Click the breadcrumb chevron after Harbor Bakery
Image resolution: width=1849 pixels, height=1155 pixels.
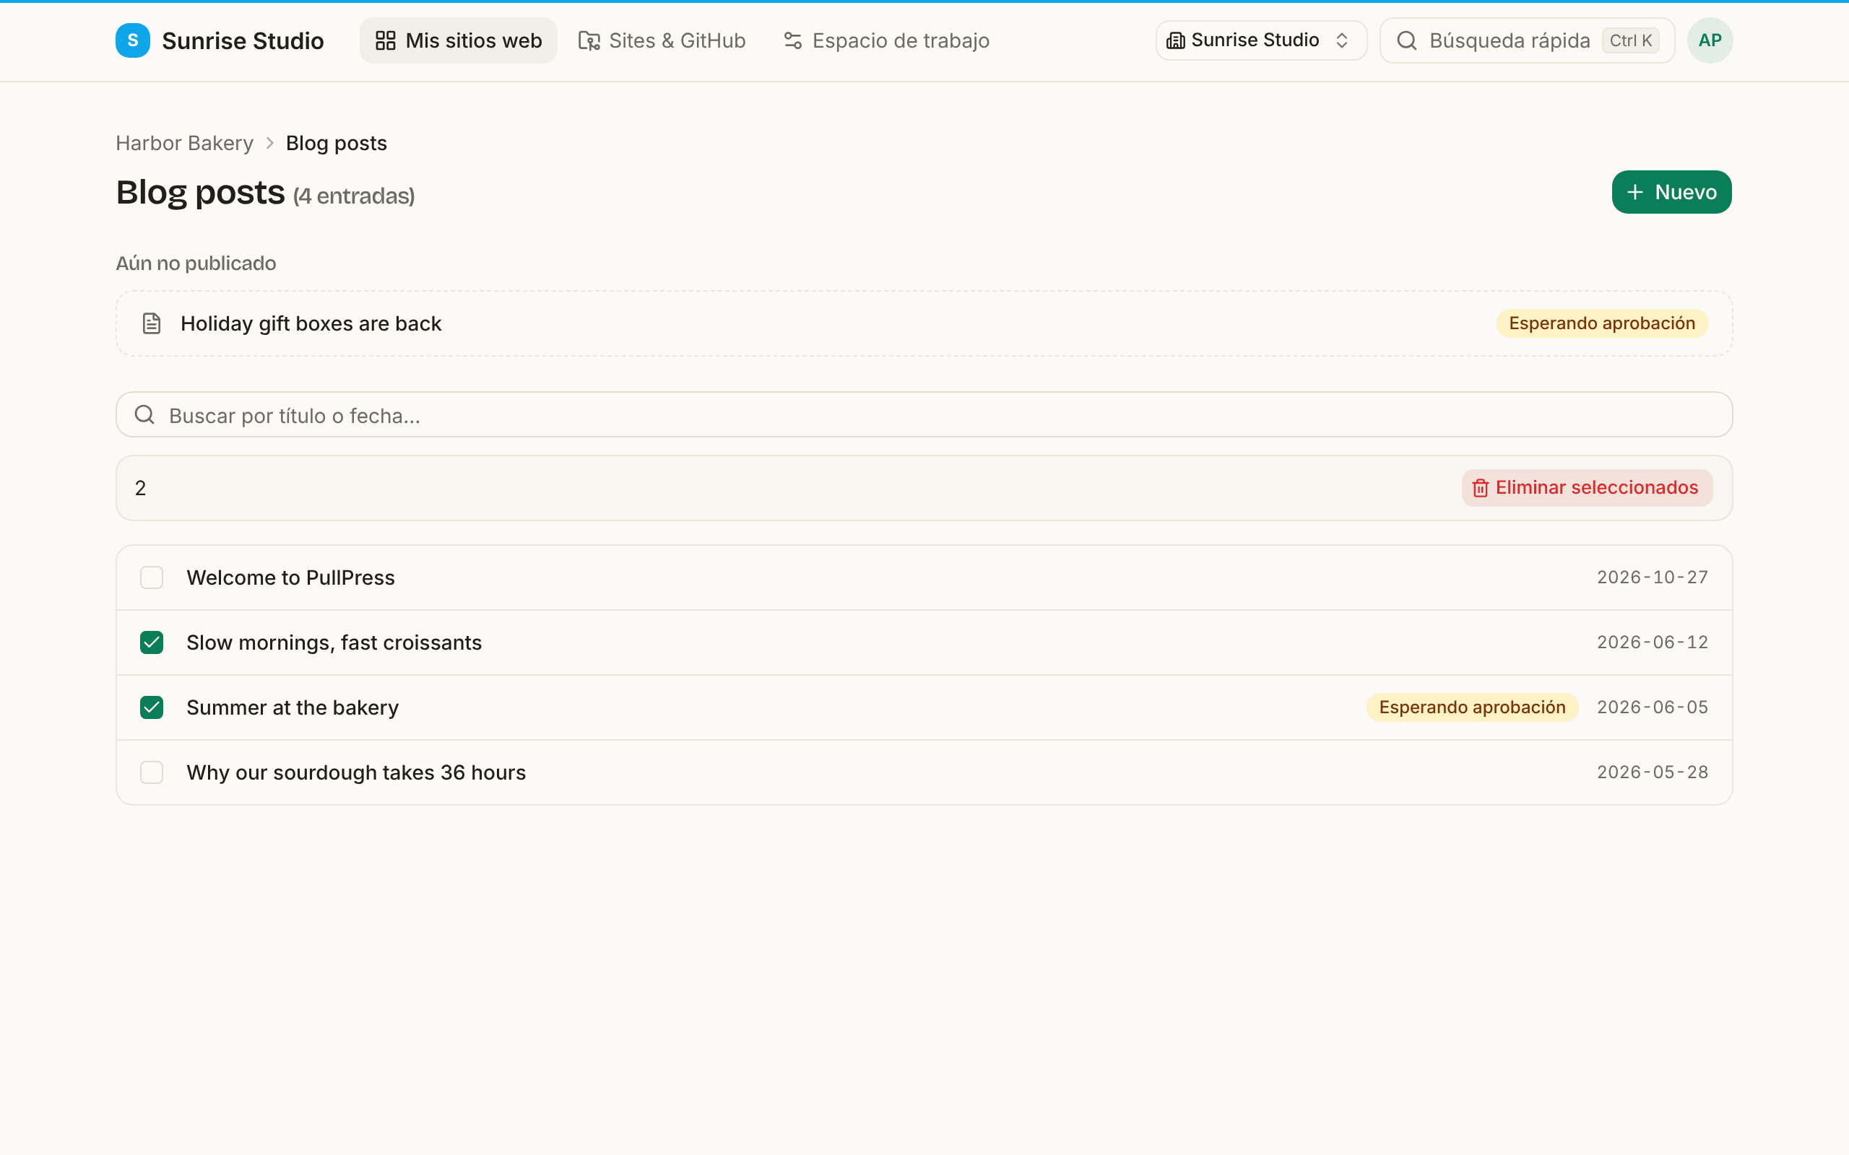click(x=269, y=143)
